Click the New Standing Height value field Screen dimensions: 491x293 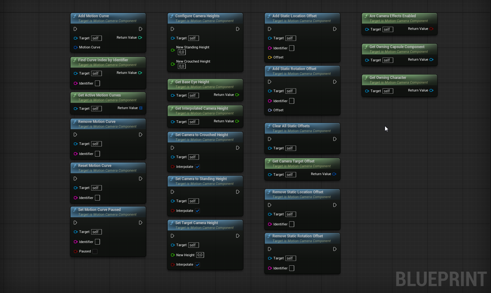click(182, 52)
